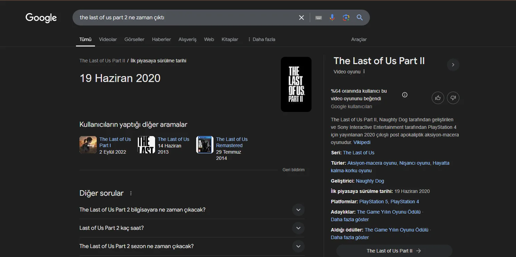This screenshot has width=516, height=257.
Task: Switch to the Web tab
Action: click(209, 39)
